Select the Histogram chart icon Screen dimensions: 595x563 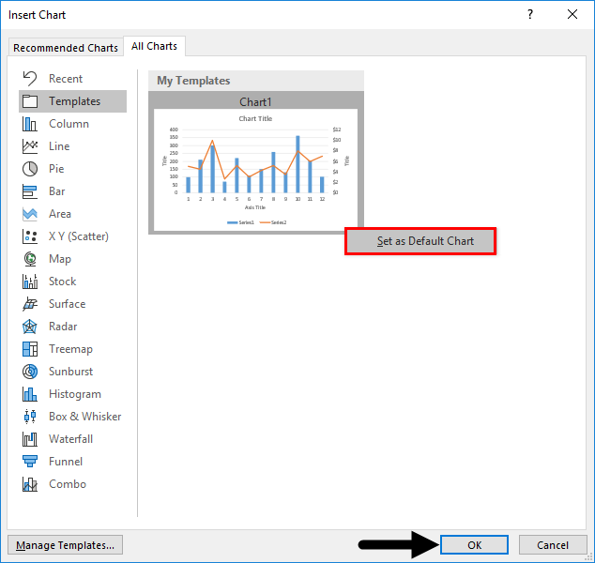tap(30, 394)
